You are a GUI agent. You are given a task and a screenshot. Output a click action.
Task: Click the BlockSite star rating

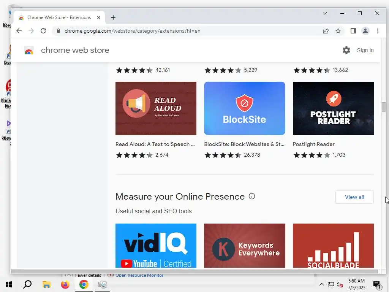coord(223,155)
